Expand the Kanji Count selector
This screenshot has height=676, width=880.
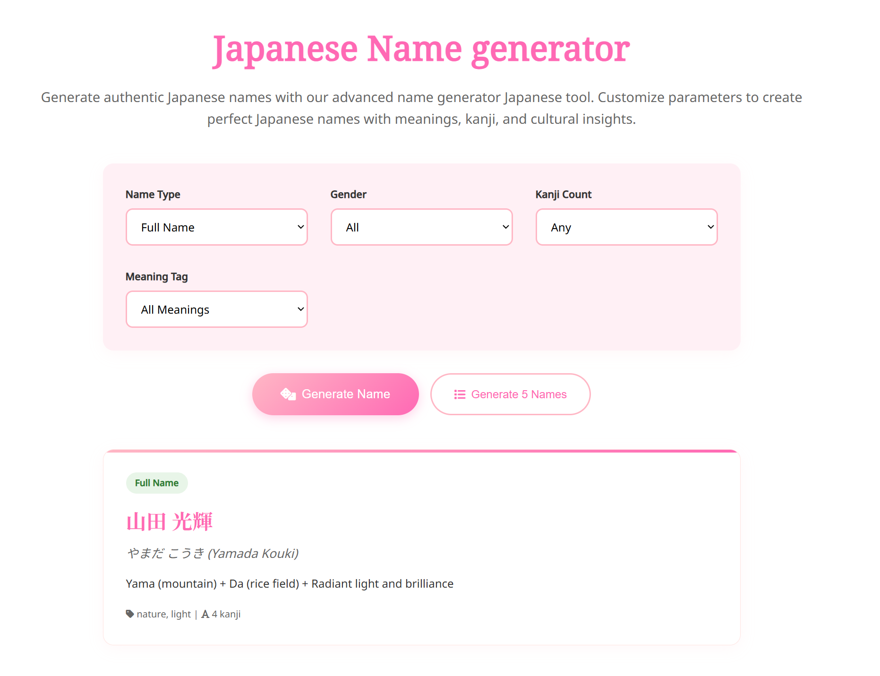pos(626,227)
